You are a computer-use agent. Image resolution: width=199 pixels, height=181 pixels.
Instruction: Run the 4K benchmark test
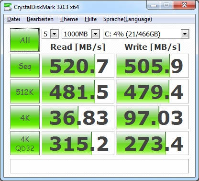click(x=25, y=117)
